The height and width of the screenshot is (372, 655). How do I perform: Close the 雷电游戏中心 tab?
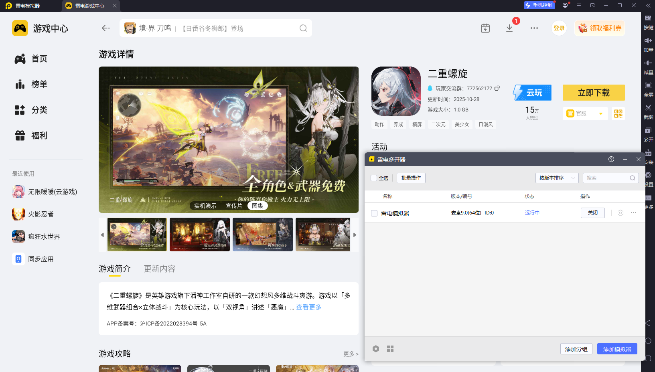[115, 6]
